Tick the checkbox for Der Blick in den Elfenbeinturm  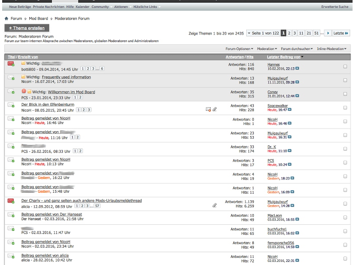[x=345, y=108]
